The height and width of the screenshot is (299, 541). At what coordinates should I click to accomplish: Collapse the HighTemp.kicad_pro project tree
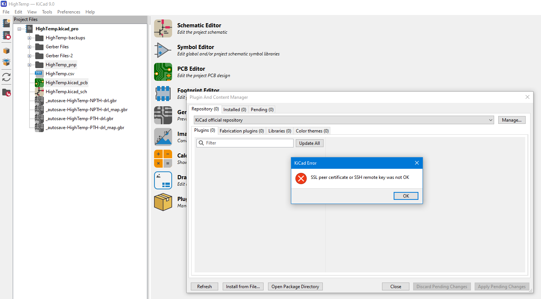(19, 29)
